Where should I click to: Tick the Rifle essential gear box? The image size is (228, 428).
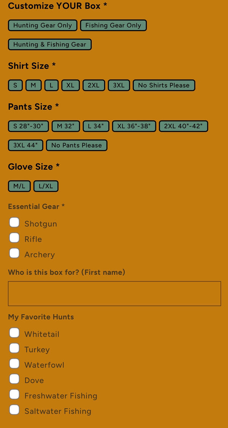(14, 238)
